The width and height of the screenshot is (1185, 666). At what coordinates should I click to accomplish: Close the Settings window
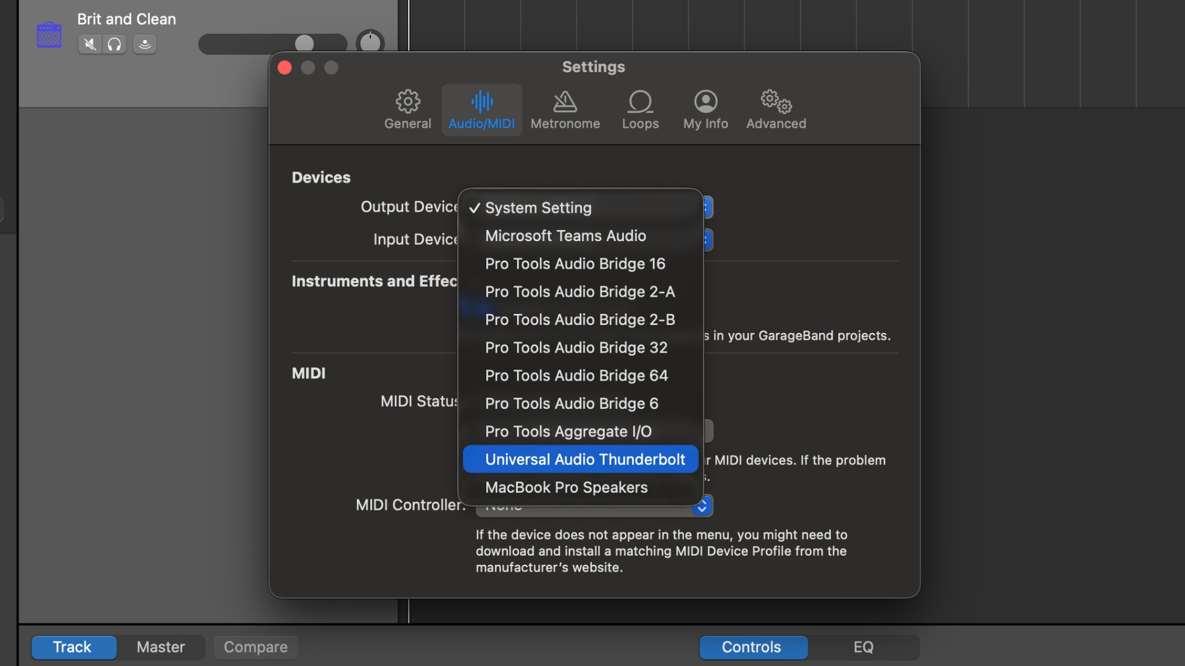285,68
